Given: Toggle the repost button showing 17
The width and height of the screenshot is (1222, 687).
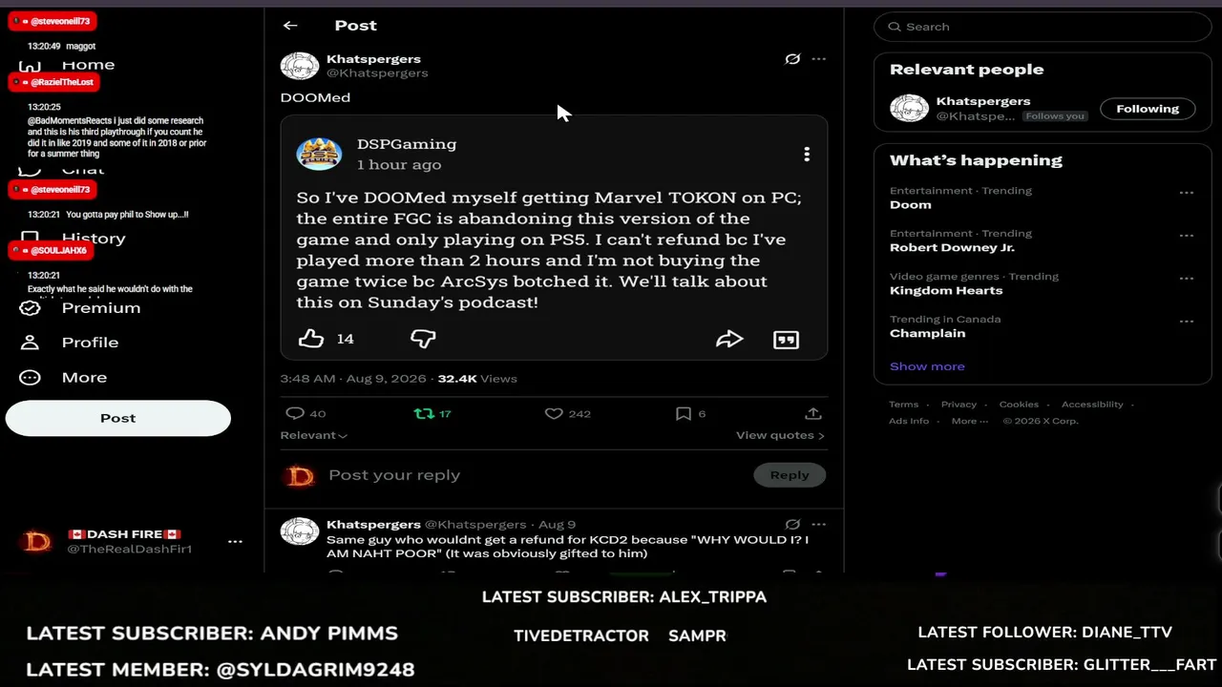Looking at the screenshot, I should (424, 413).
